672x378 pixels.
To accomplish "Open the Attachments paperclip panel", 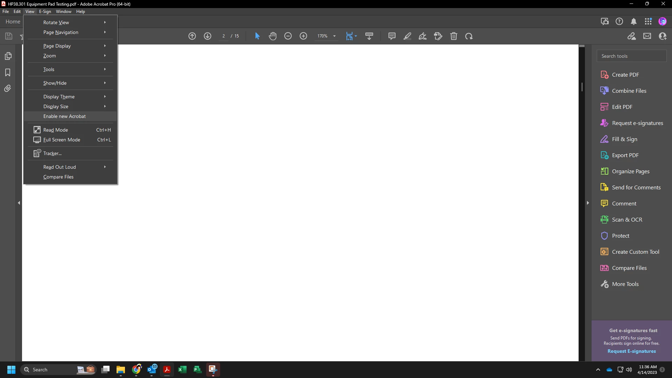I will pyautogui.click(x=8, y=89).
